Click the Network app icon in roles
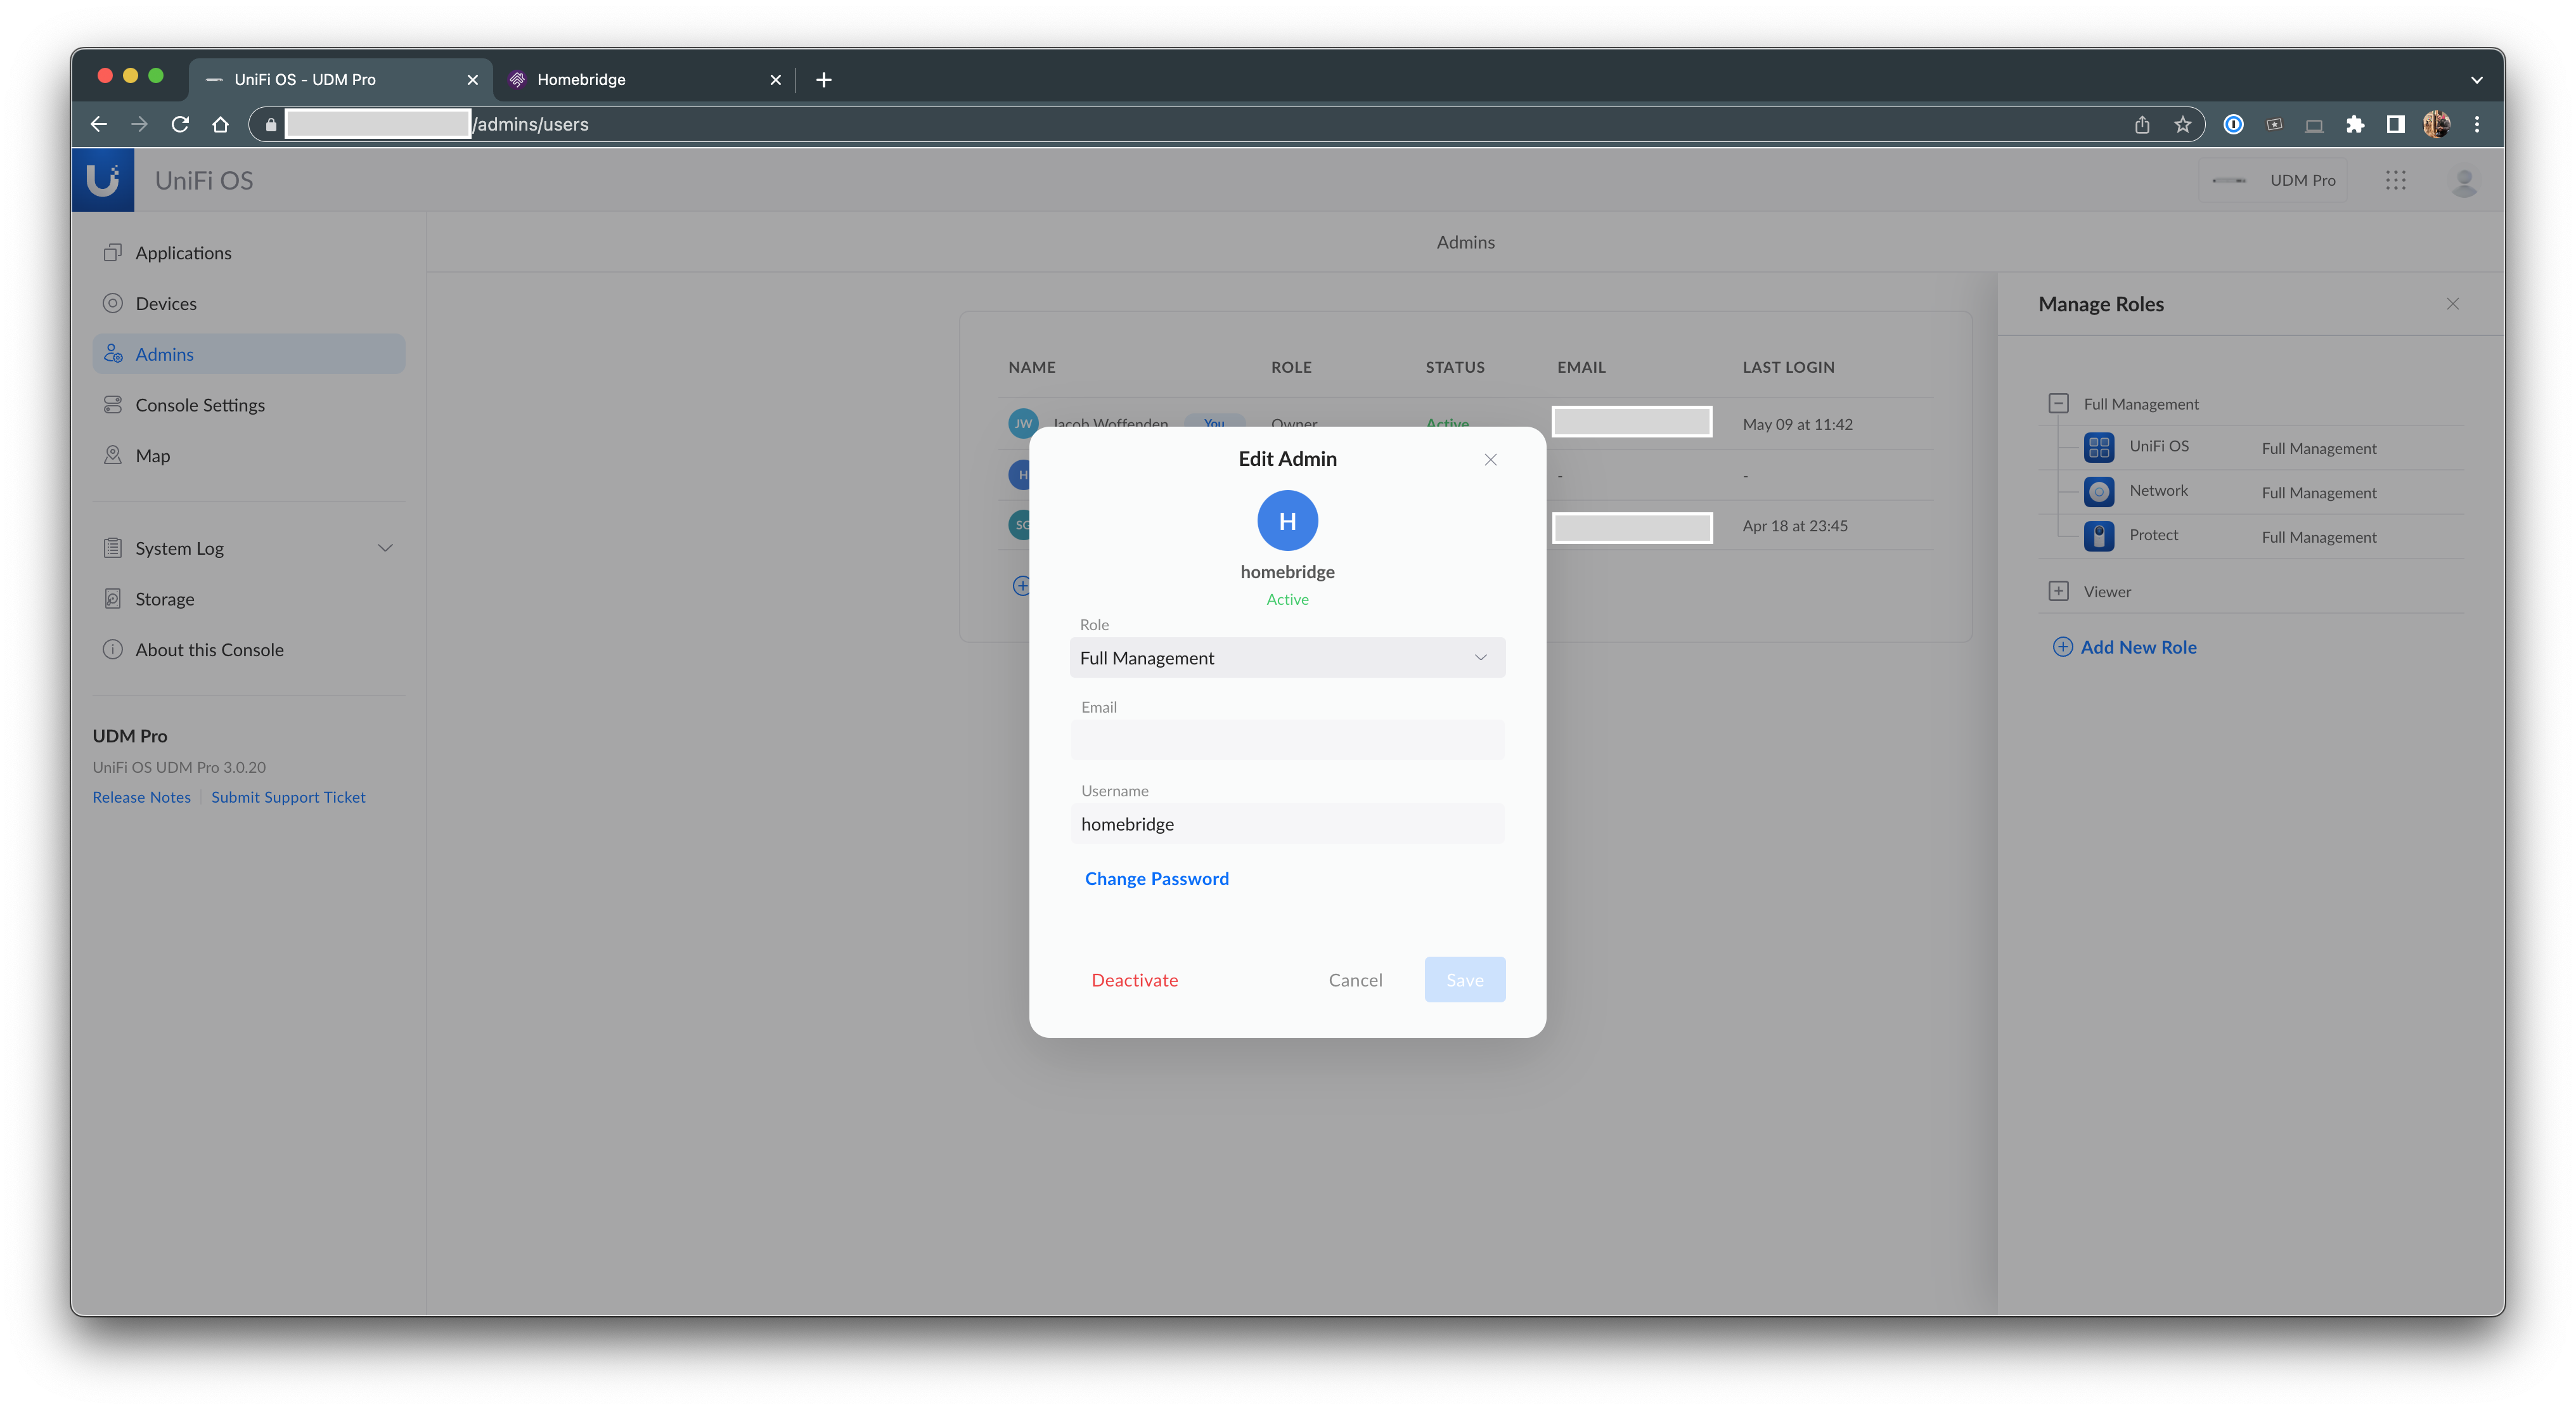Viewport: 2576px width, 1410px height. pyautogui.click(x=2098, y=491)
